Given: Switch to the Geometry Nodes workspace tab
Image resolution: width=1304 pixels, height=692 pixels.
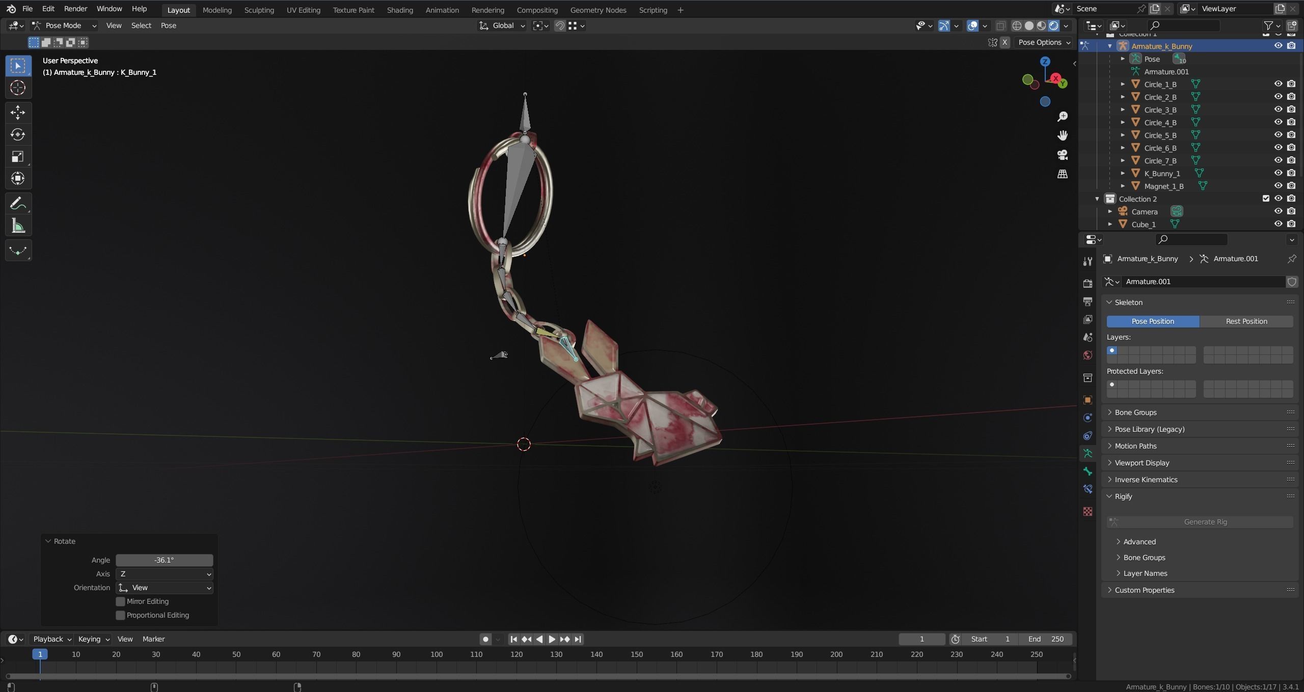Looking at the screenshot, I should coord(598,10).
